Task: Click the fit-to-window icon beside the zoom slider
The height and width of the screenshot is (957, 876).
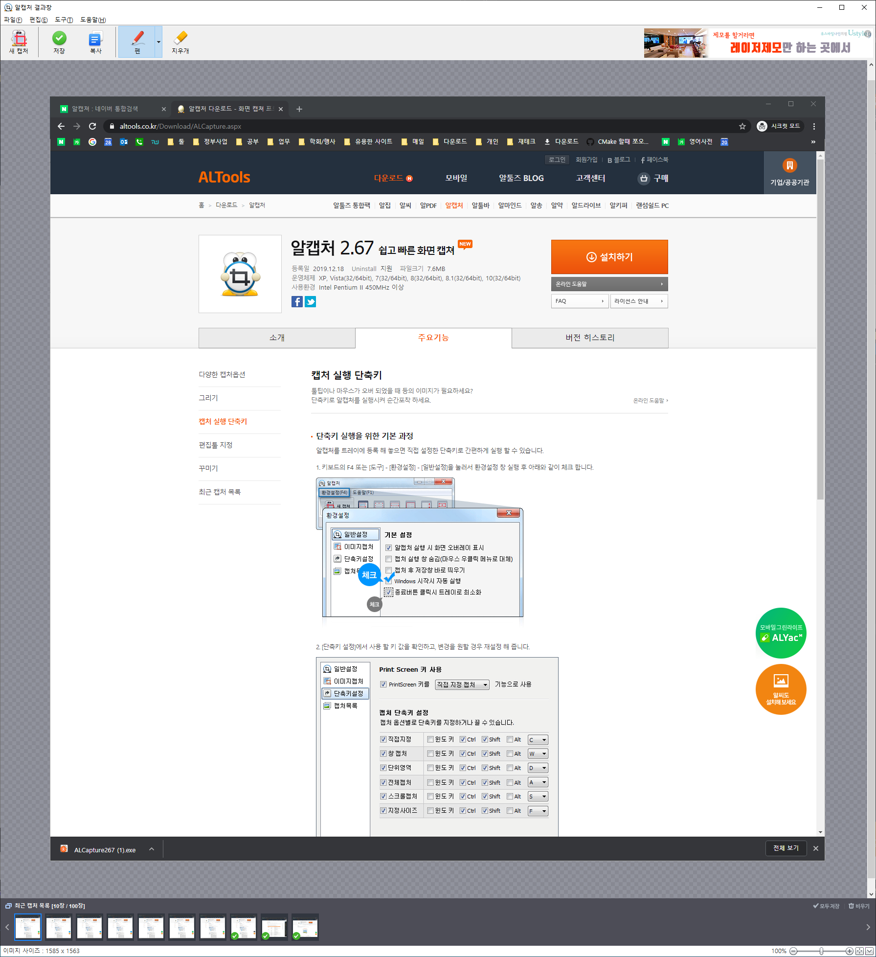Action: coord(859,951)
